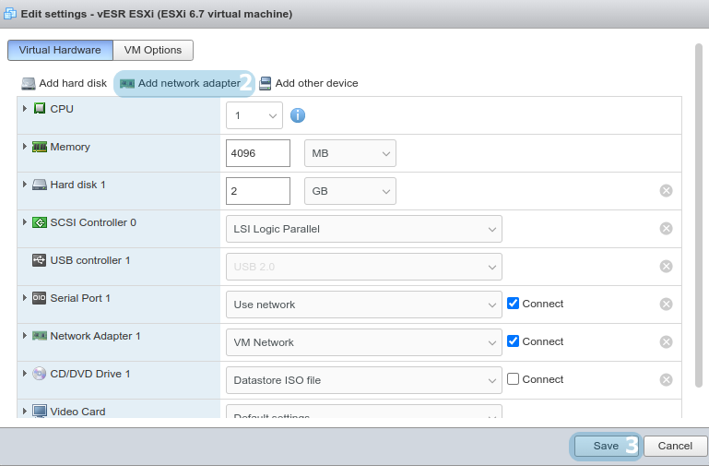Toggle Connect checkbox for Network Adapter 1
The image size is (709, 466).
click(x=514, y=341)
